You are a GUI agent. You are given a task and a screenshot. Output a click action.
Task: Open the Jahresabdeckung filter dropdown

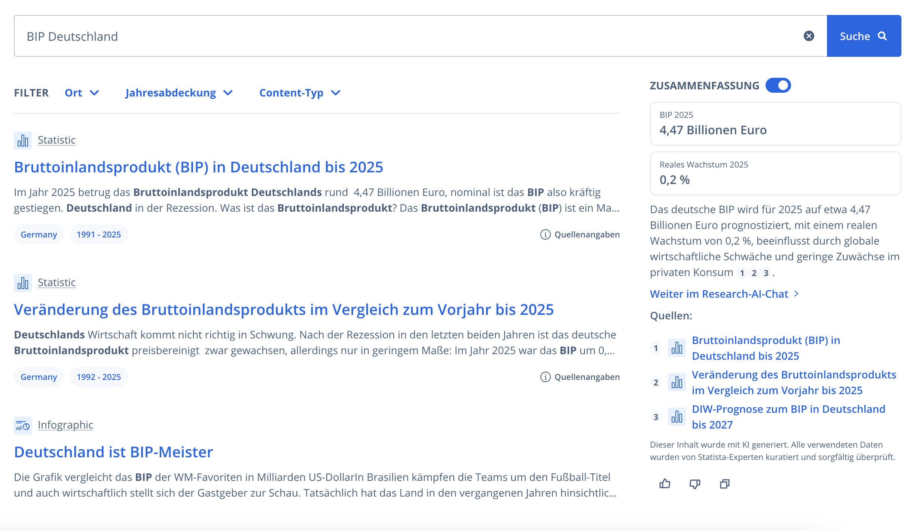click(x=179, y=93)
